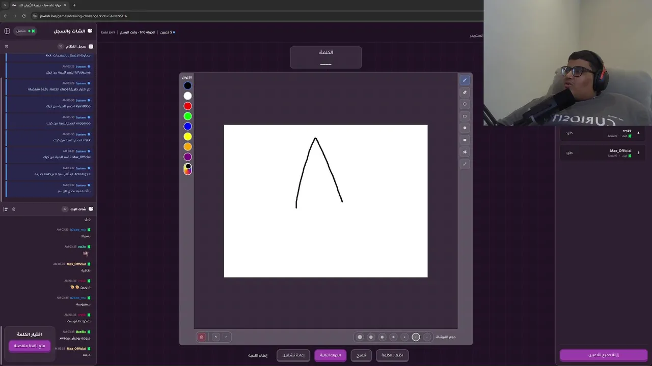The width and height of the screenshot is (652, 366).
Task: Kick player Max_Official with طرد
Action: point(569,153)
